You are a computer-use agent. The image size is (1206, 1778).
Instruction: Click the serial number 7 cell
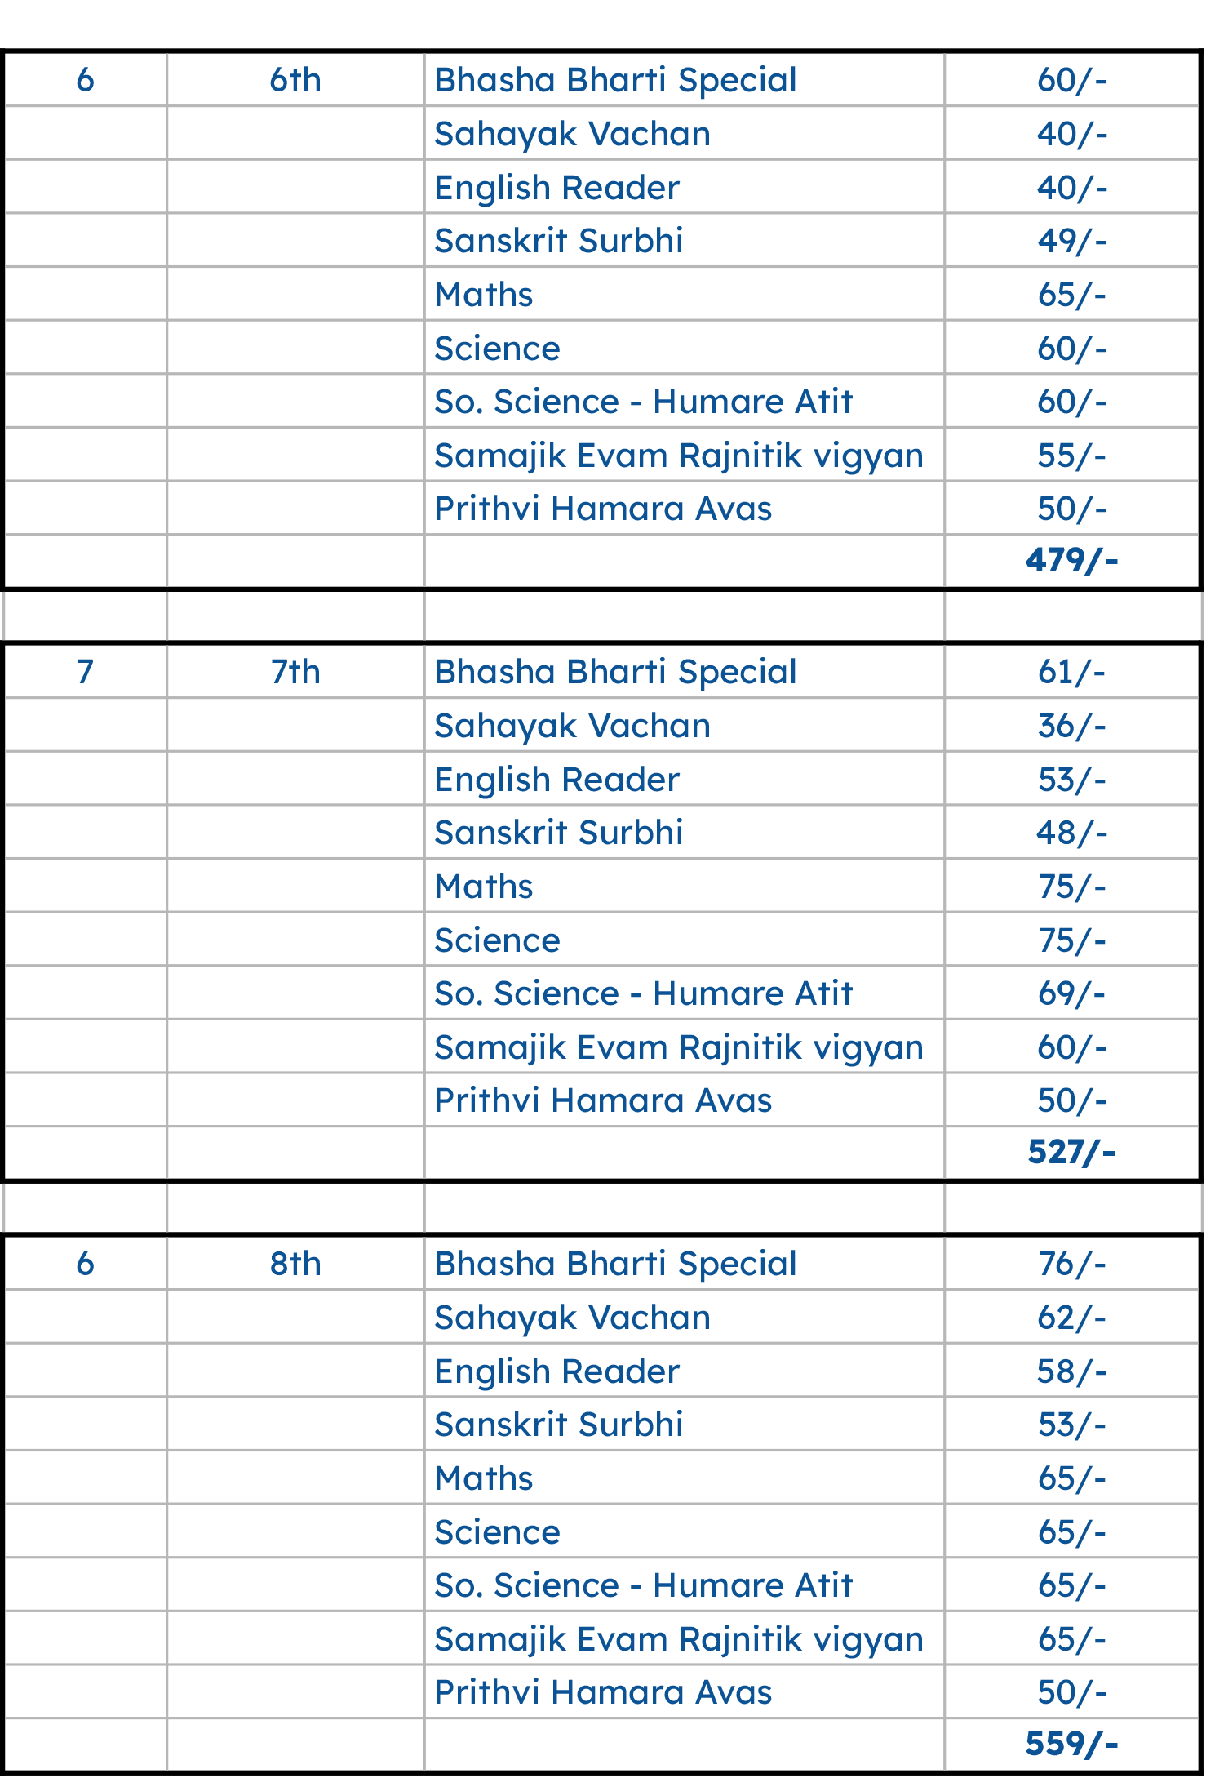click(85, 672)
